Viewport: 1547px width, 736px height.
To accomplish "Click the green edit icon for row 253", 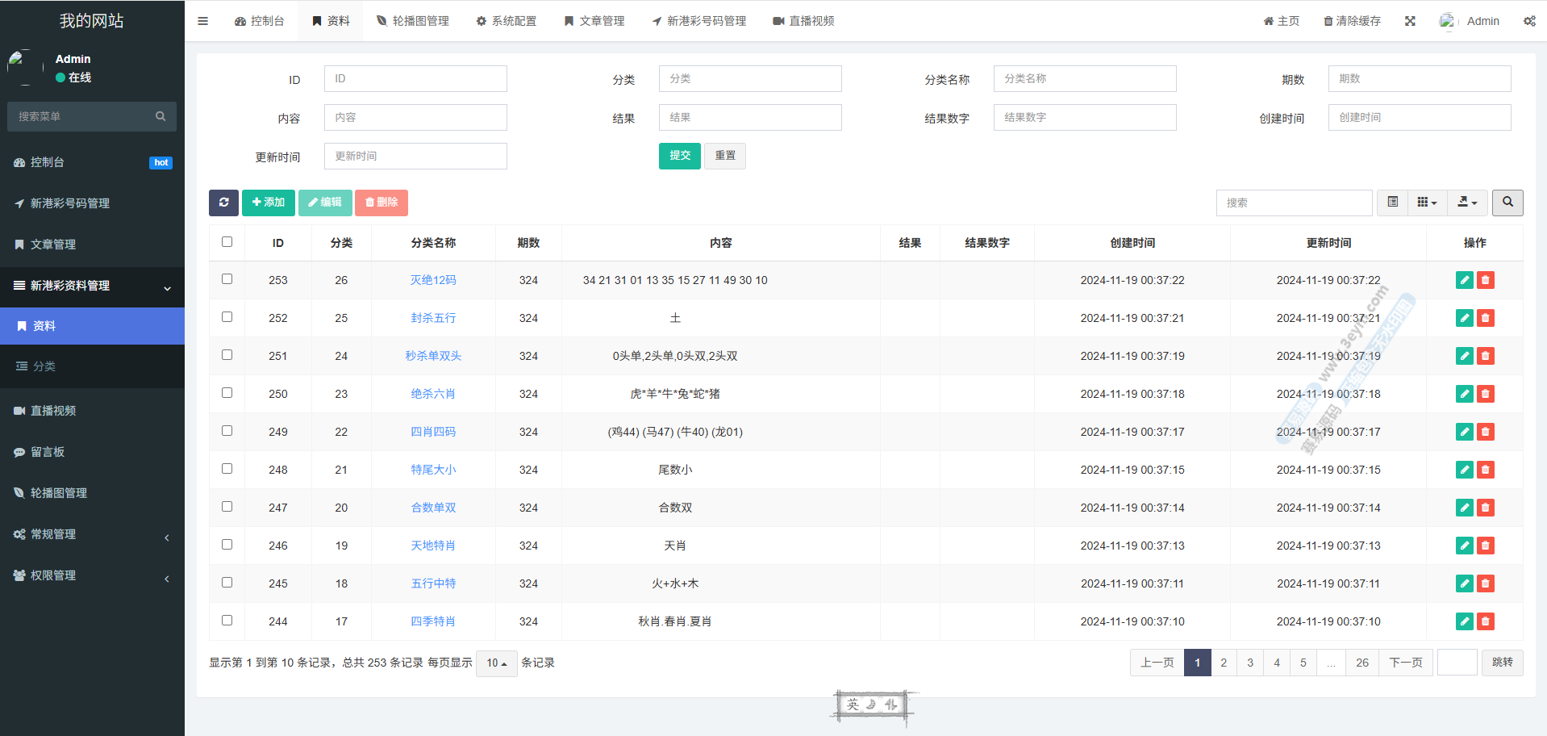I will tap(1464, 280).
